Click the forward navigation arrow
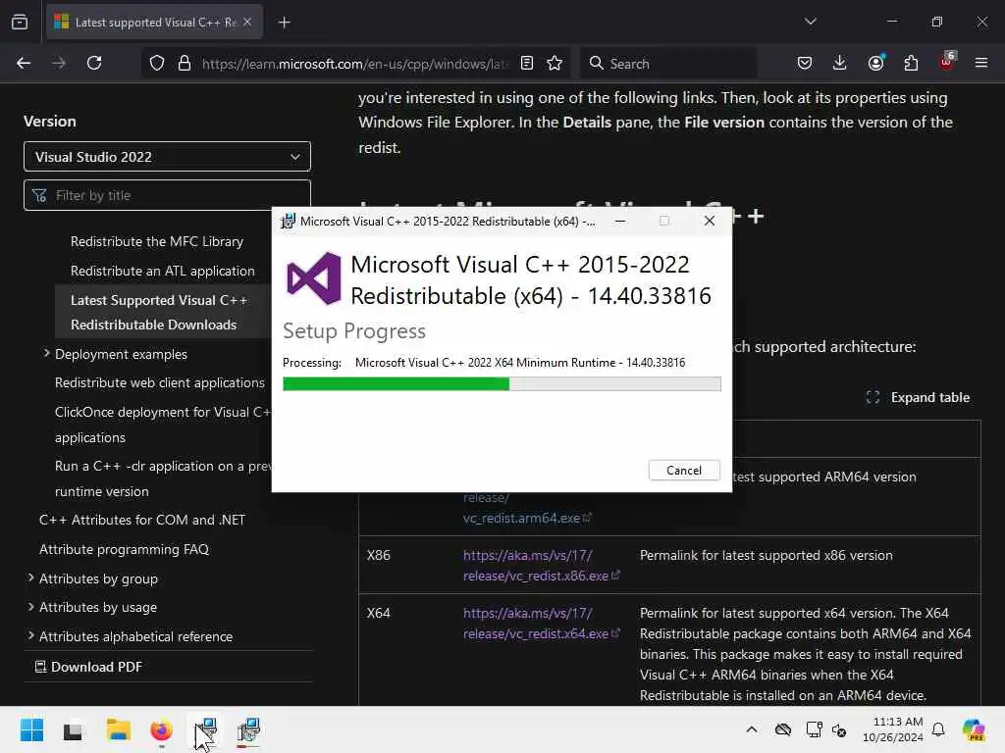This screenshot has height=753, width=1005. tap(59, 63)
